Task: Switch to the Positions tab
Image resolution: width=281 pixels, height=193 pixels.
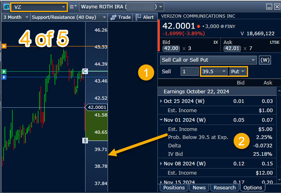Action: (x=174, y=187)
